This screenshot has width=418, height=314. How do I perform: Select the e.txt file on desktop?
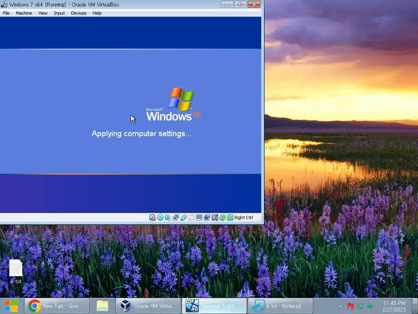(16, 271)
